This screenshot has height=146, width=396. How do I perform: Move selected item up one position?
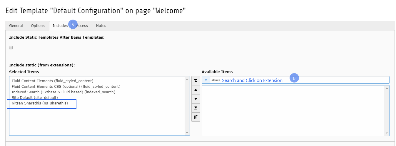(196, 90)
